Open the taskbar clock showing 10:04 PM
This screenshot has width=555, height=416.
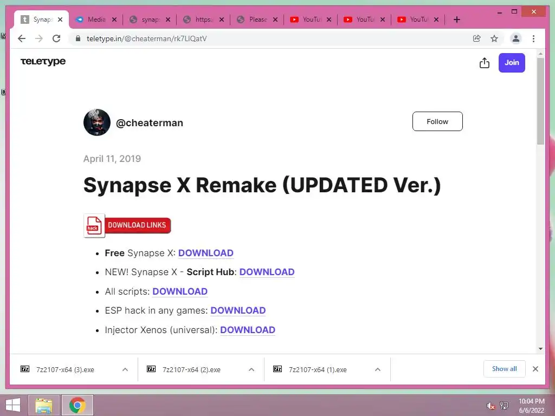[531, 406]
